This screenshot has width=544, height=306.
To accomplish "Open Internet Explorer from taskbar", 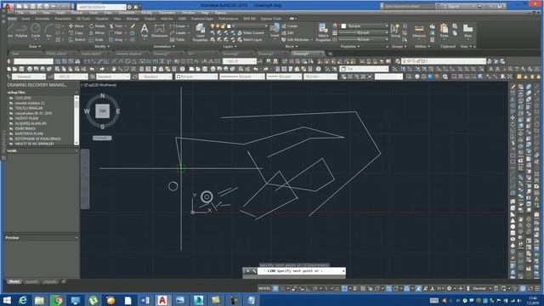I will point(23,300).
